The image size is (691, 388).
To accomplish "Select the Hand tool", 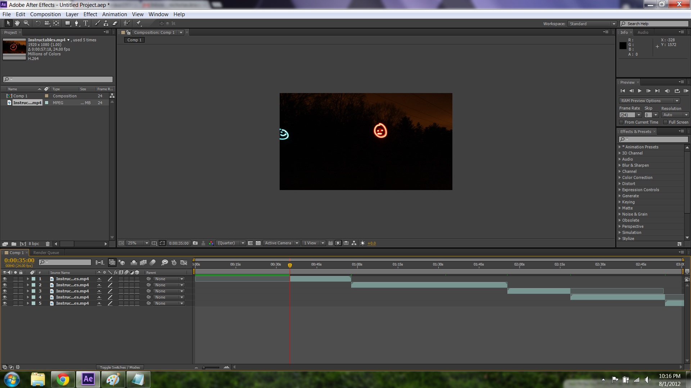I will (17, 23).
